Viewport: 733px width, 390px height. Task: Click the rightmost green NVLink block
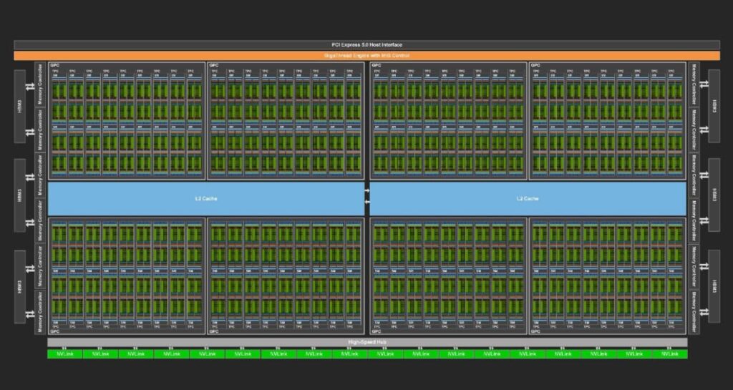(x=670, y=354)
